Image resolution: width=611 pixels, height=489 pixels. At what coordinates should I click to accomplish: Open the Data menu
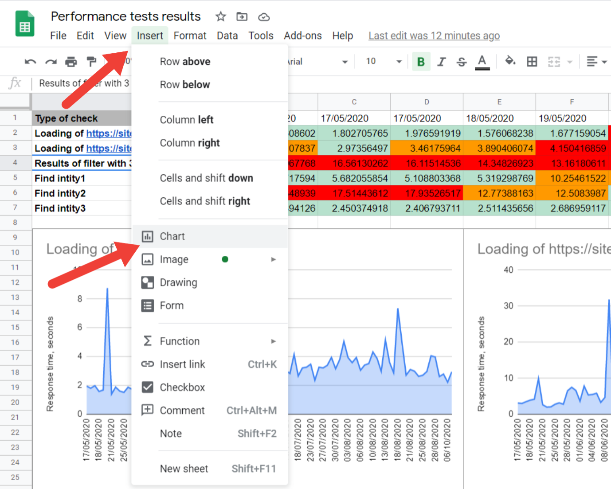tap(227, 35)
